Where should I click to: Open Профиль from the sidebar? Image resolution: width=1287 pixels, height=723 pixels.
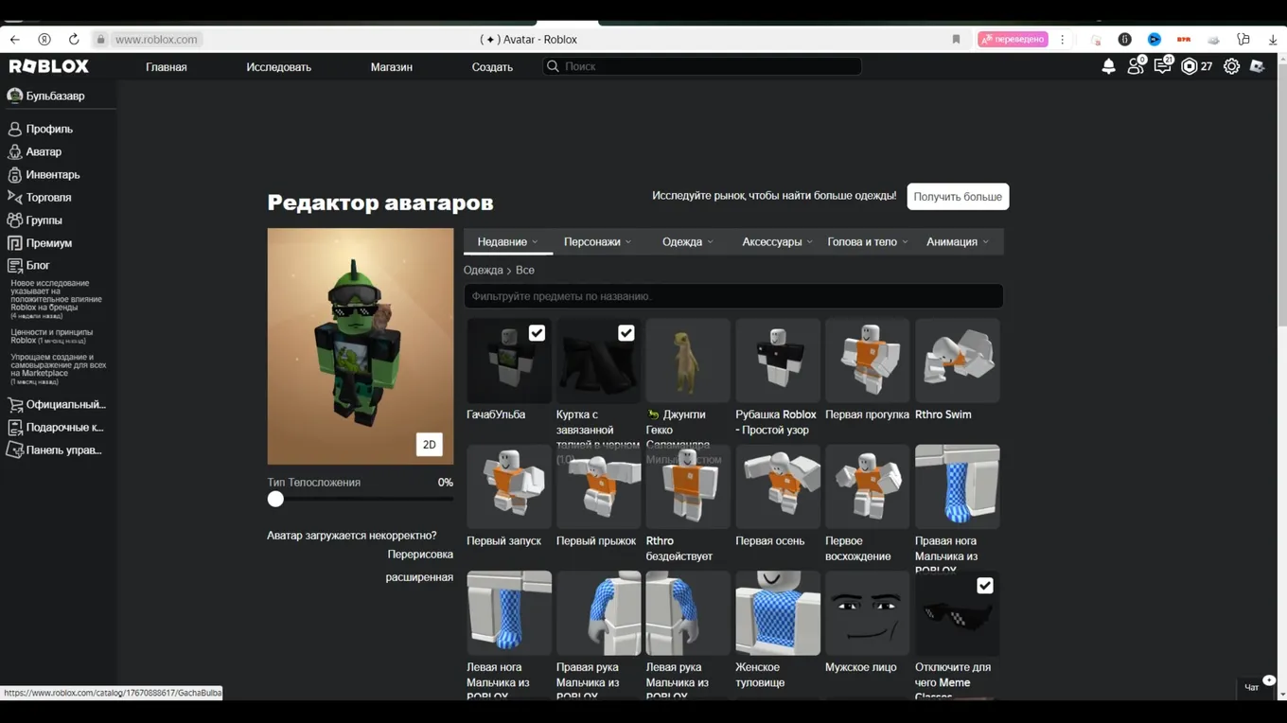click(49, 129)
